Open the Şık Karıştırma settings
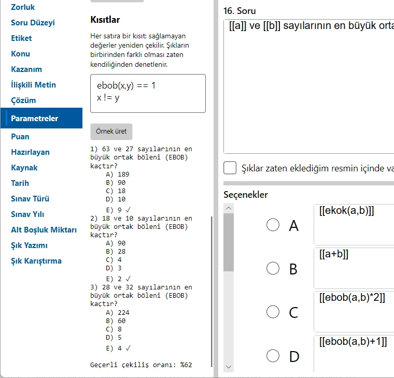Image resolution: width=394 pixels, height=378 pixels. tap(36, 261)
